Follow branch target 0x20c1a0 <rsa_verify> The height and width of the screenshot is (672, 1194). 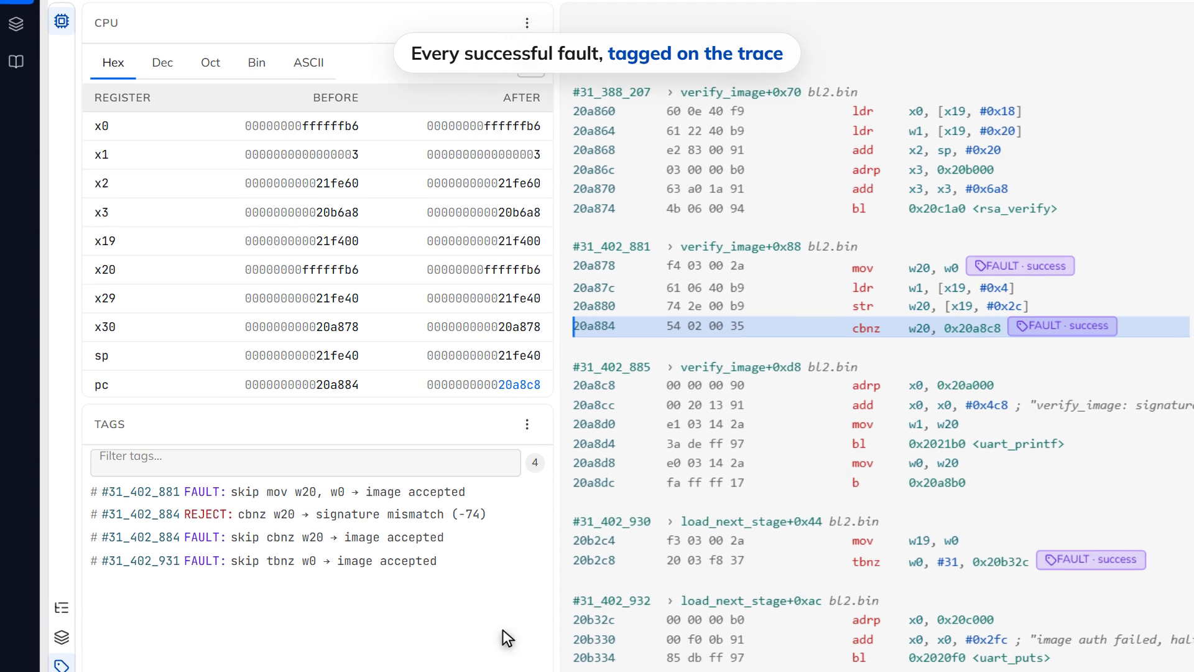[983, 209]
